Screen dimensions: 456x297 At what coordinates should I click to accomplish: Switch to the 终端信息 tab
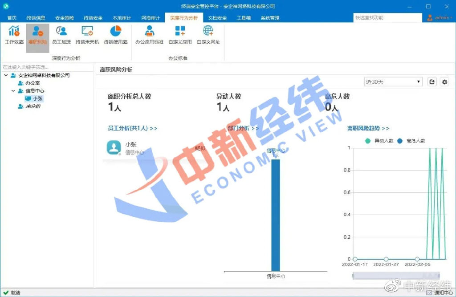(36, 18)
